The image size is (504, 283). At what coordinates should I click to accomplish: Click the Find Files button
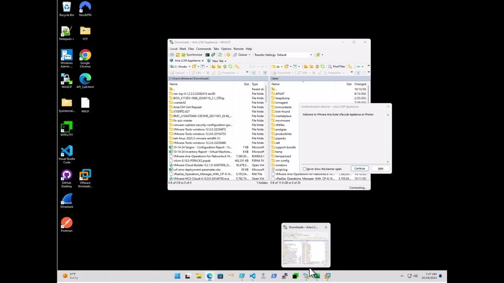[x=336, y=66]
